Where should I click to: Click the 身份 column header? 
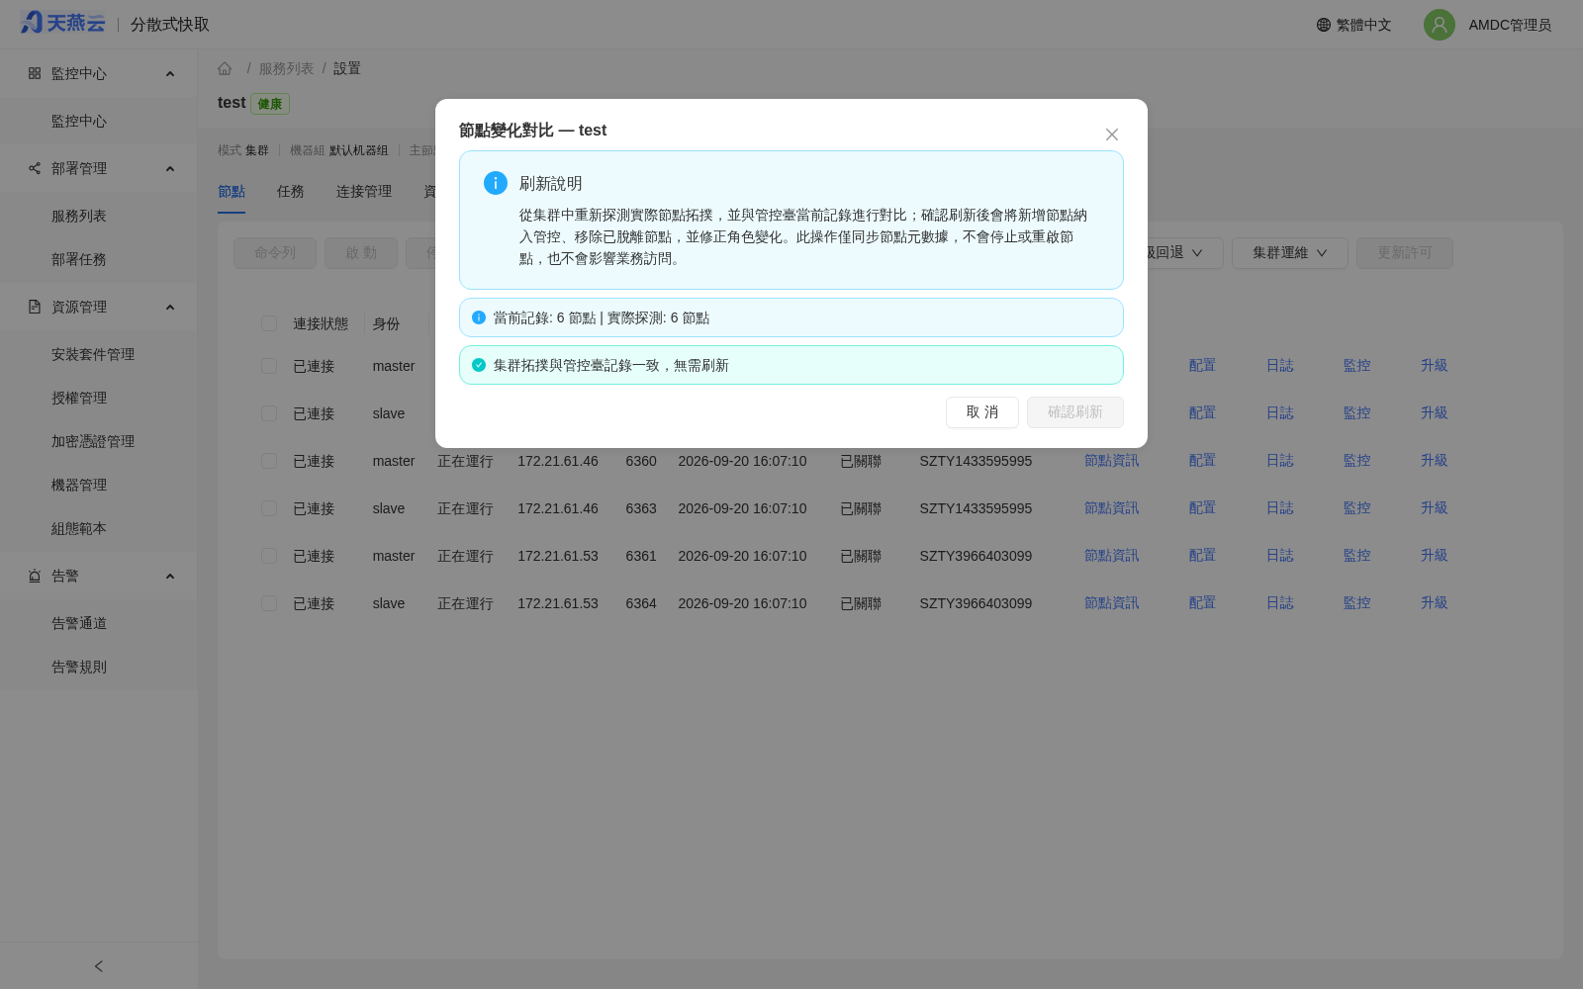(387, 323)
